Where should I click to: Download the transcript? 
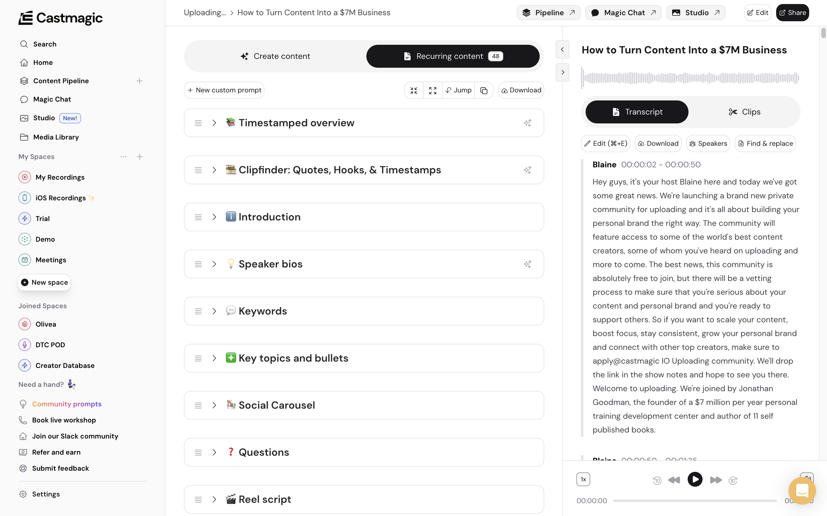[x=658, y=144]
